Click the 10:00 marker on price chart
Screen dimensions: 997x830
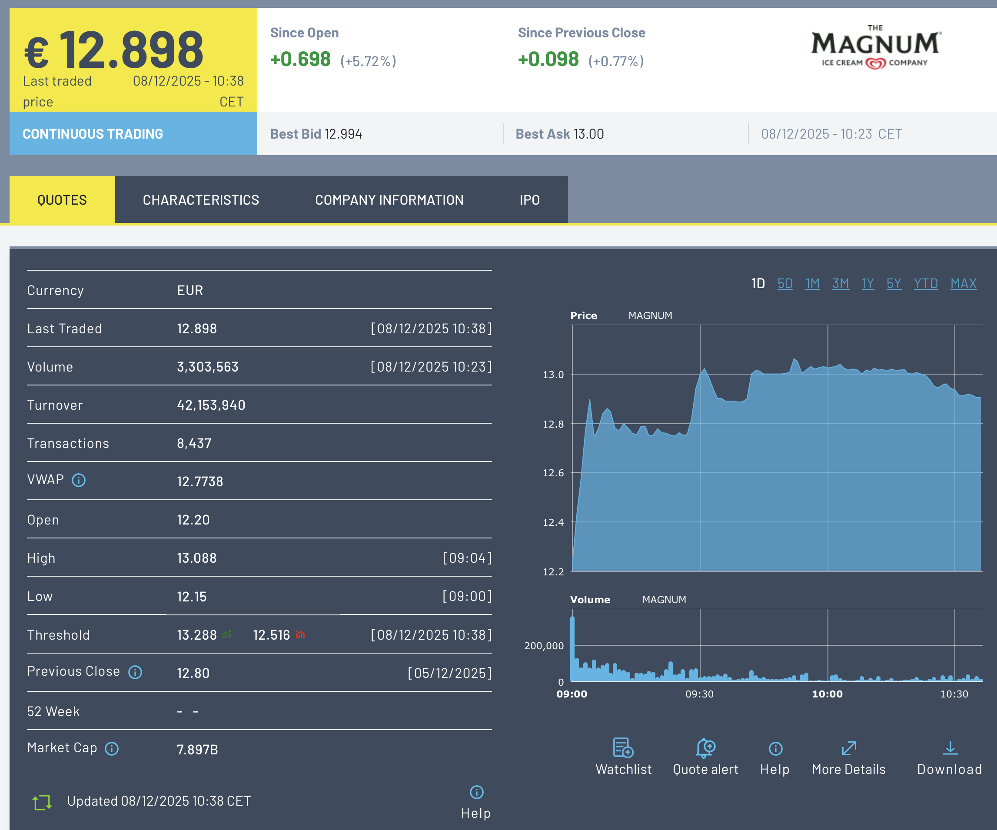tap(828, 694)
